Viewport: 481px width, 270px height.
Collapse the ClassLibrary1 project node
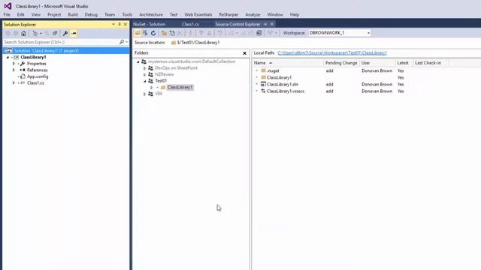point(8,57)
